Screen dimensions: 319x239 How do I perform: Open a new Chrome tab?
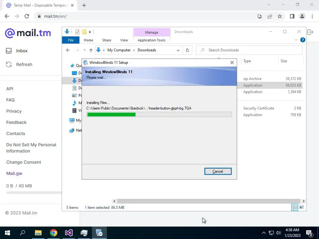(x=84, y=5)
